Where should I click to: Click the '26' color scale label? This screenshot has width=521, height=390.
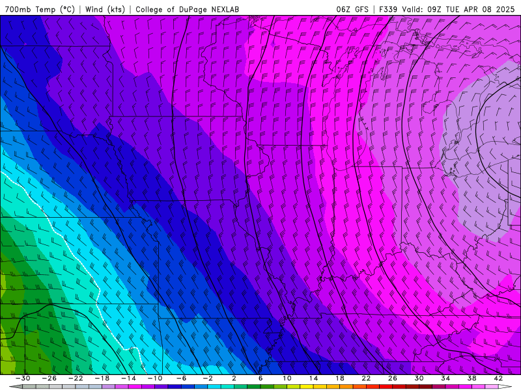tap(393, 378)
